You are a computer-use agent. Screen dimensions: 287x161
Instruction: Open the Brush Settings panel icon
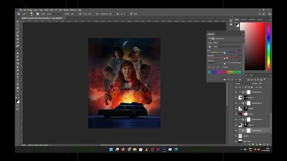[38, 14]
